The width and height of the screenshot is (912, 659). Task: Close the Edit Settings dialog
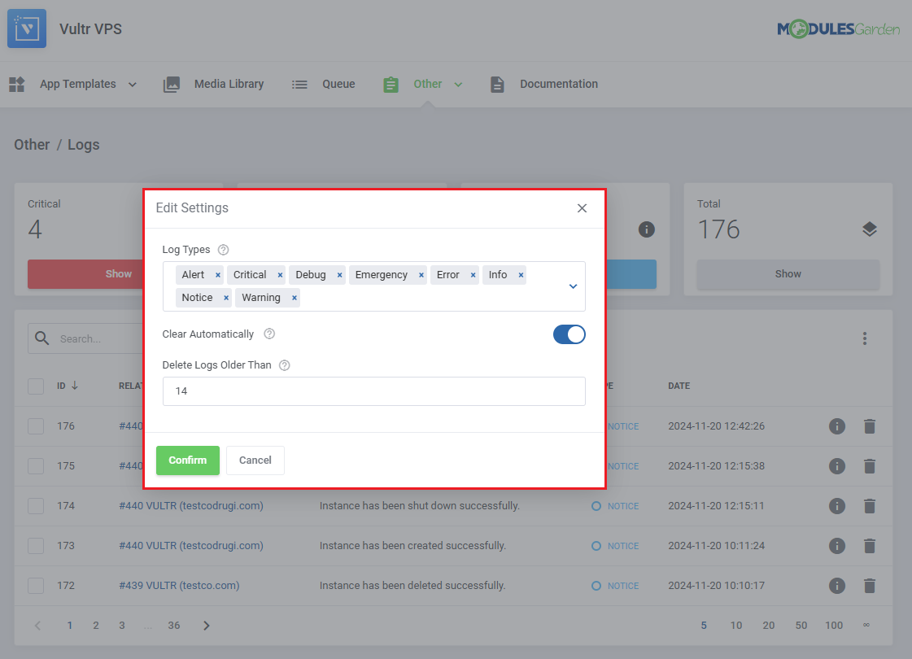coord(582,208)
